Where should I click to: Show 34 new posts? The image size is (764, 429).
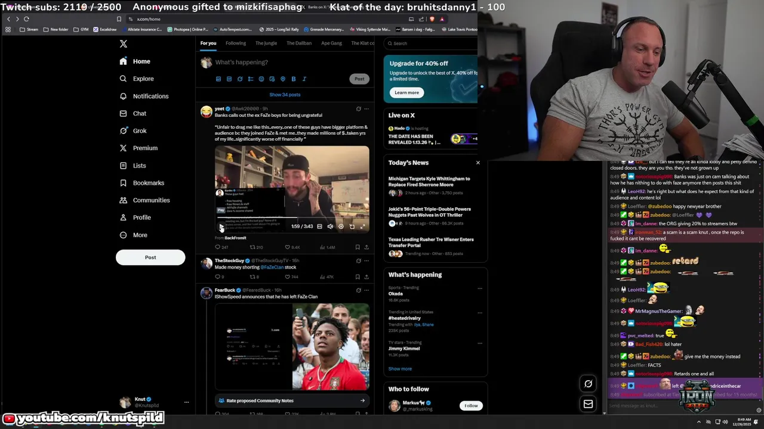(285, 95)
